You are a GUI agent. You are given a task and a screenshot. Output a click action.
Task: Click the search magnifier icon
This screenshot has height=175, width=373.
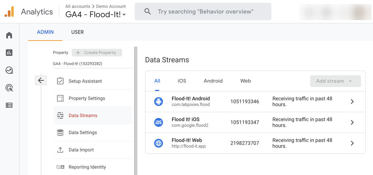[148, 11]
